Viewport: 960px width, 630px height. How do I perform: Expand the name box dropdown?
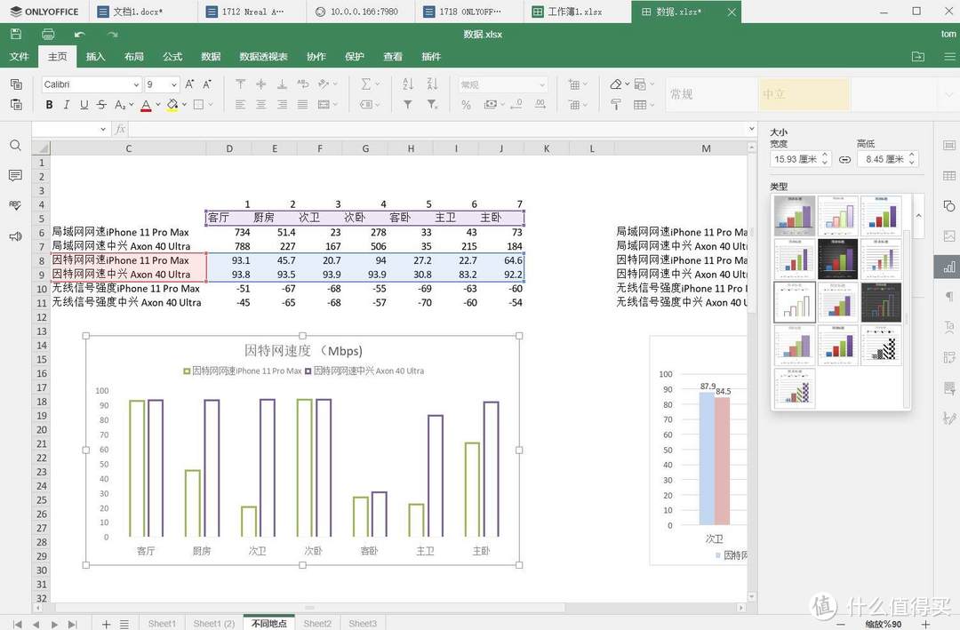point(103,129)
